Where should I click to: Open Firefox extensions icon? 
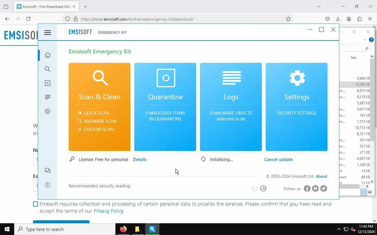359,19
